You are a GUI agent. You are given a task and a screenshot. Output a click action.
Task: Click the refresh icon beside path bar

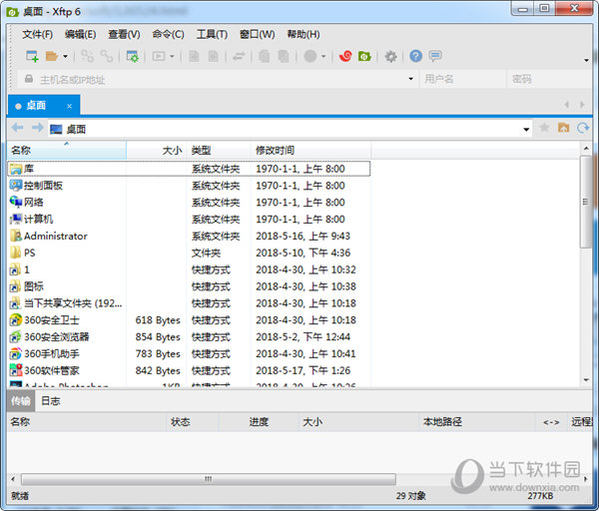pyautogui.click(x=583, y=128)
